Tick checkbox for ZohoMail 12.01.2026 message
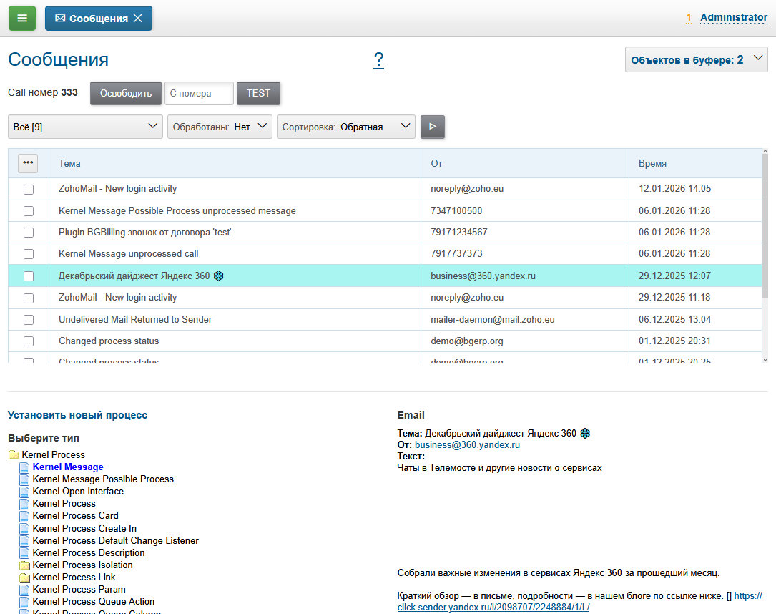 (x=29, y=190)
